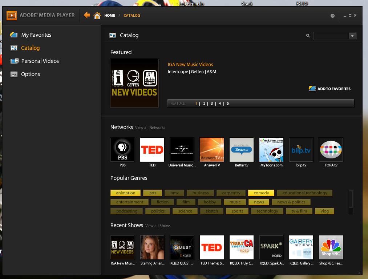Select the news & politics genre tag
This screenshot has height=279, width=368.
pyautogui.click(x=291, y=202)
